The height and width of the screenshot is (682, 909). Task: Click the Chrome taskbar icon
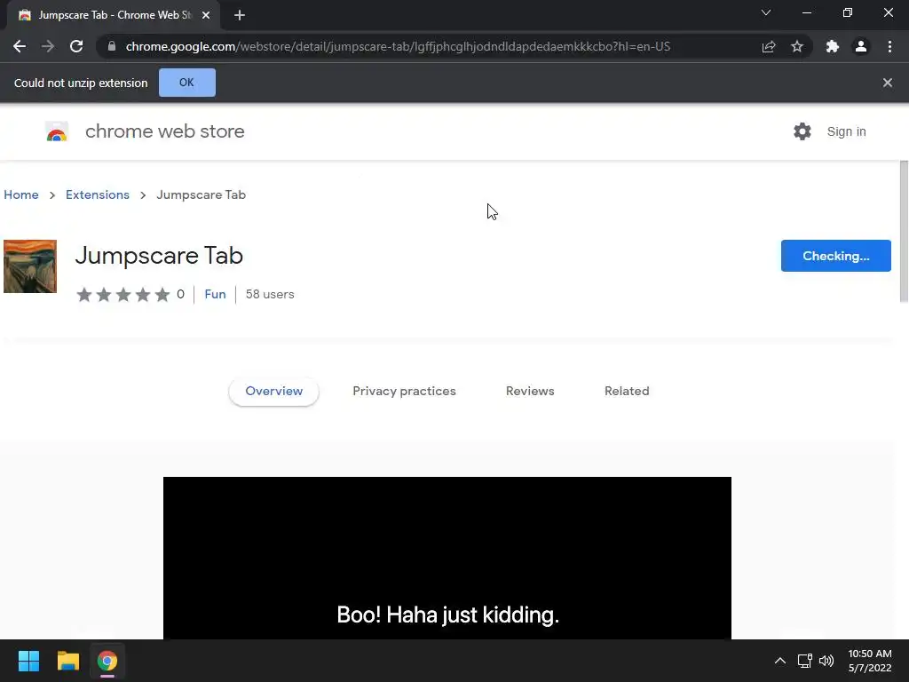pyautogui.click(x=107, y=661)
